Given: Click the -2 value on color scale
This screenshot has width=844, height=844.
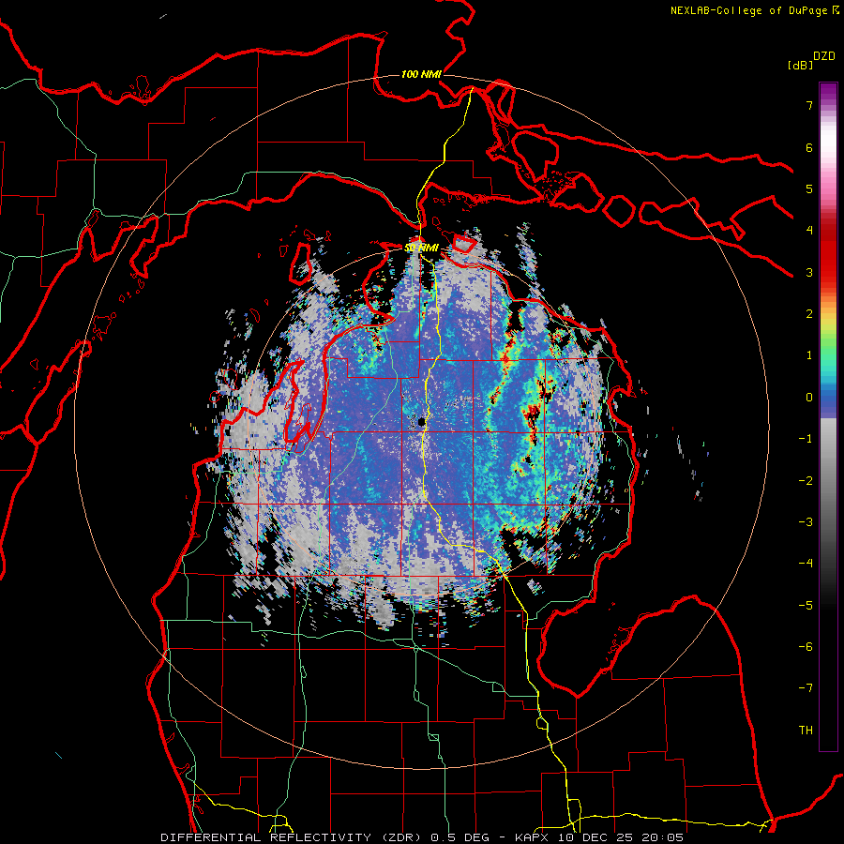Looking at the screenshot, I should (x=806, y=481).
